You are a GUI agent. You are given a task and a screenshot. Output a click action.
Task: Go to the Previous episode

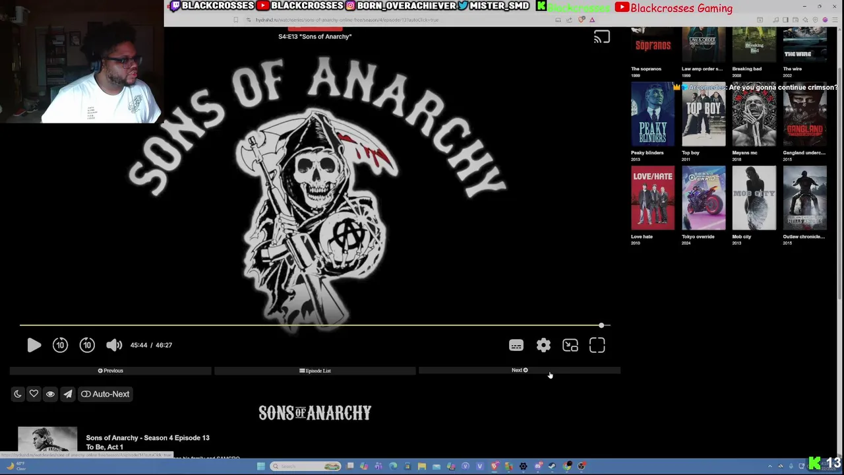tap(111, 371)
